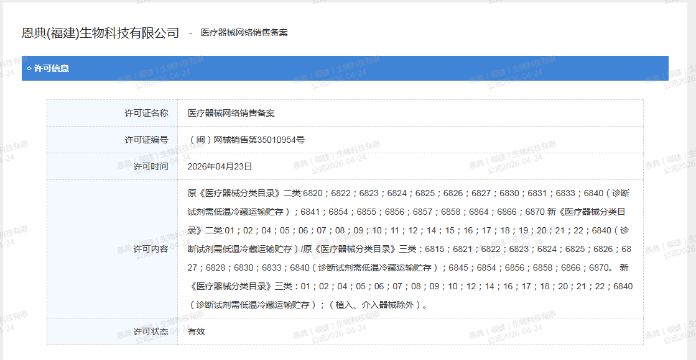Screen dimensions: 696x360
Task: Click the 有效 status value
Action: [x=197, y=331]
